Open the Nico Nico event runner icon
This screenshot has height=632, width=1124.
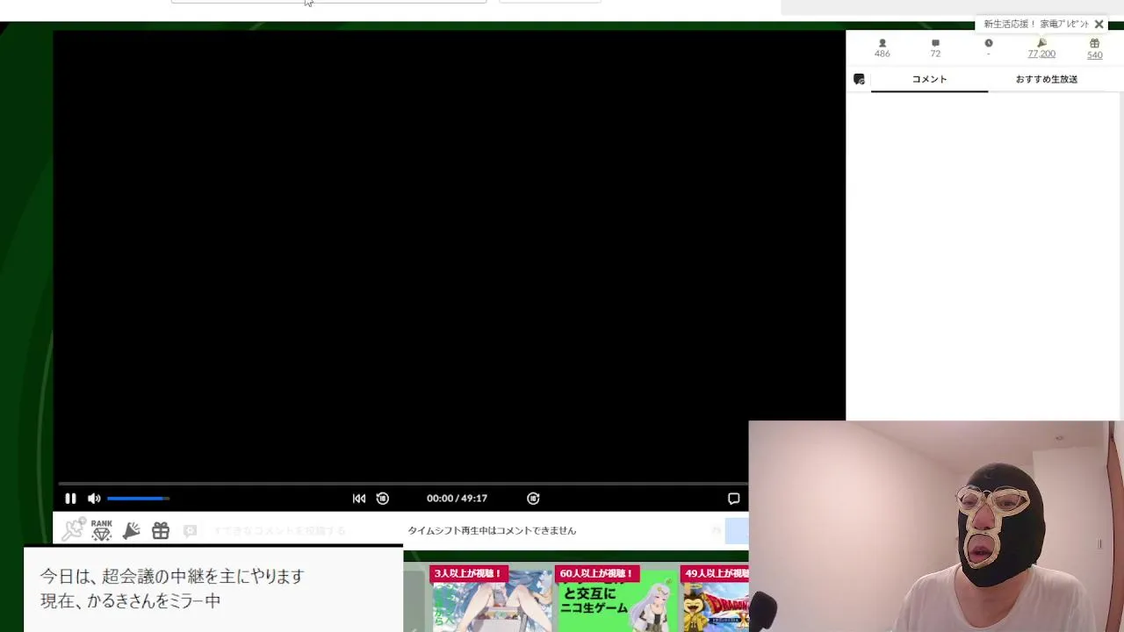tap(73, 529)
